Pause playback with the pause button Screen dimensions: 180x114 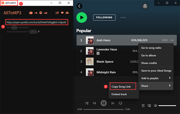104,103
